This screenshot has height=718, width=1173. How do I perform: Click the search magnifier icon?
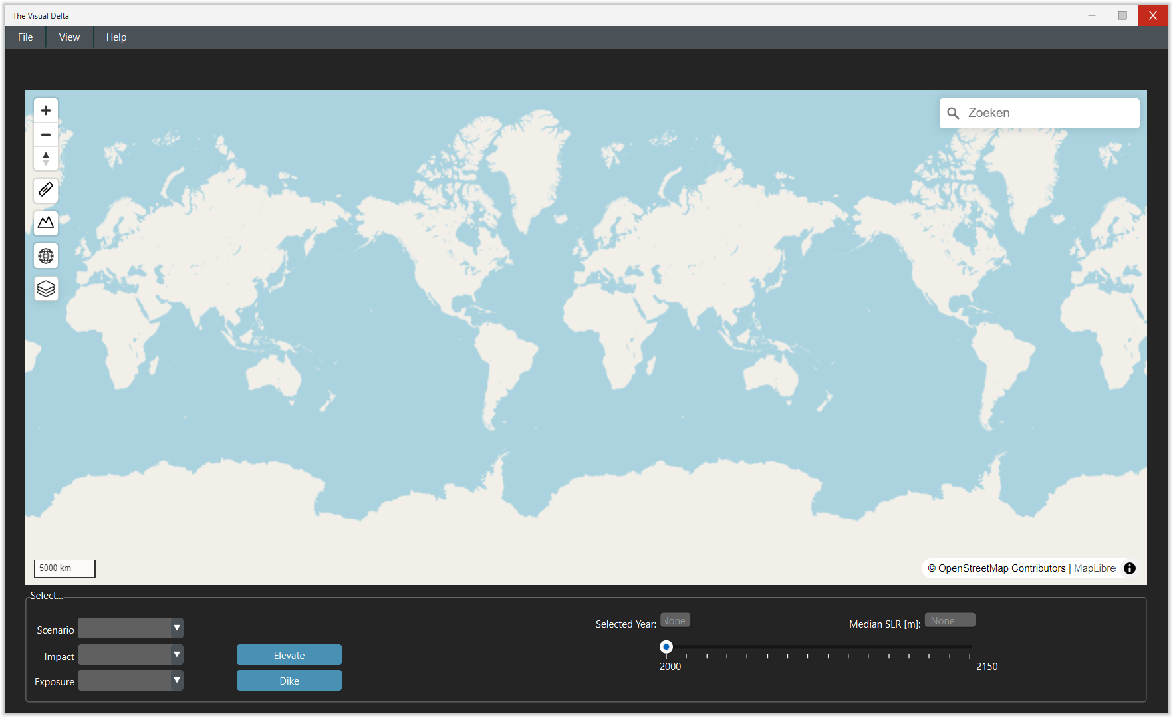coord(953,114)
